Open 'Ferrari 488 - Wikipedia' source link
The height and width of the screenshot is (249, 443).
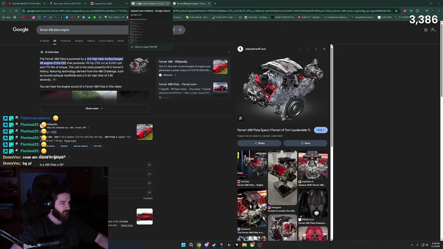[173, 62]
